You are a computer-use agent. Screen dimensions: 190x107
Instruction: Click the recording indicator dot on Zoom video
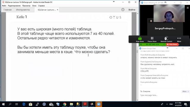click(151, 21)
